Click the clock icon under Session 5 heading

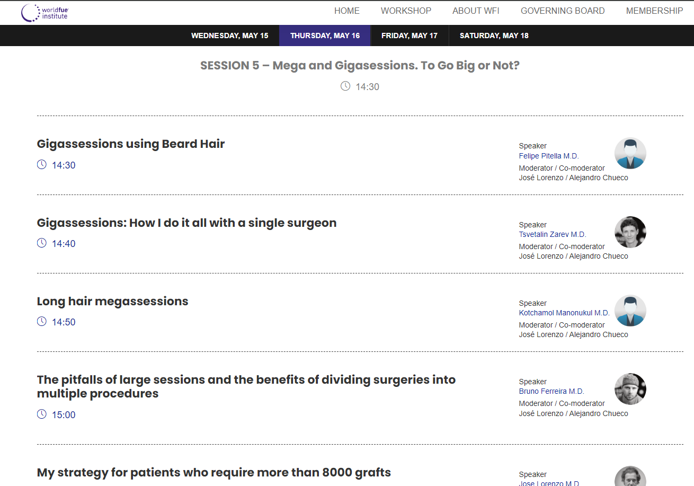point(345,86)
